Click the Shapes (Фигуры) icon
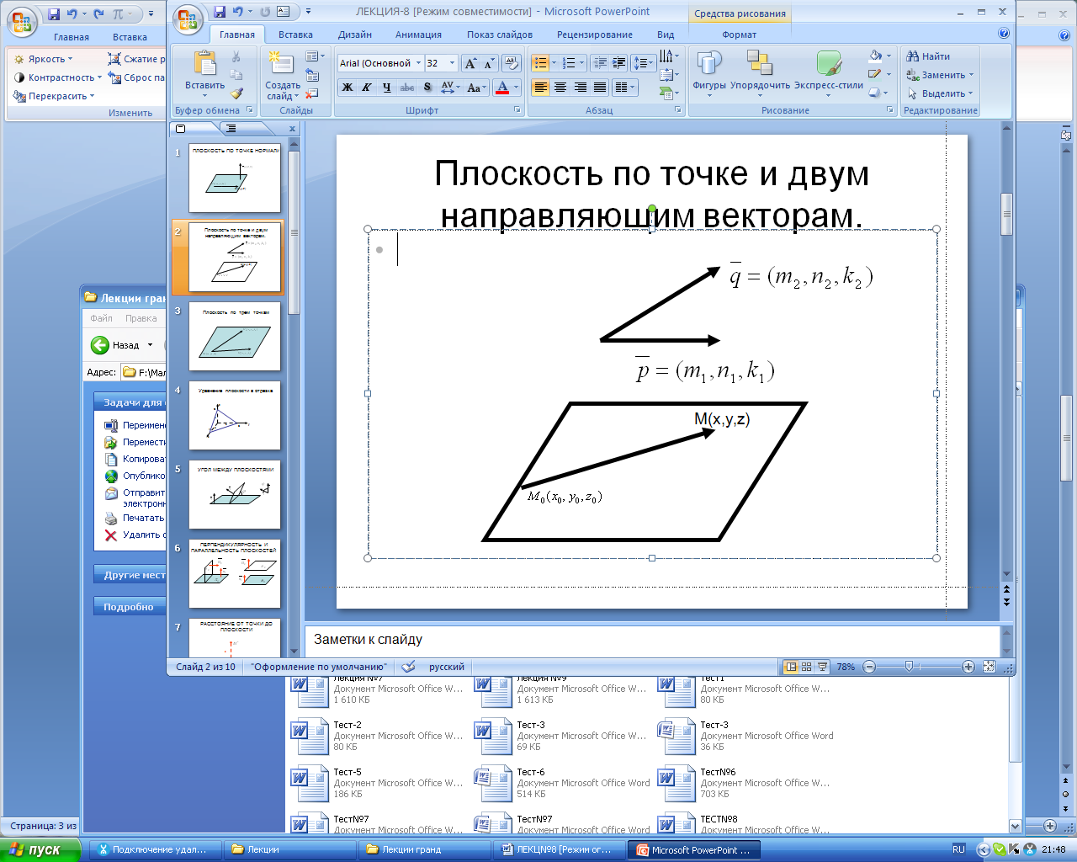Image resolution: width=1077 pixels, height=862 pixels. (x=709, y=64)
